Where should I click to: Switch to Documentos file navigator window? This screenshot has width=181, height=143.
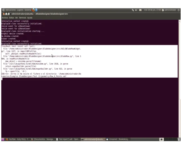click(x=43, y=139)
